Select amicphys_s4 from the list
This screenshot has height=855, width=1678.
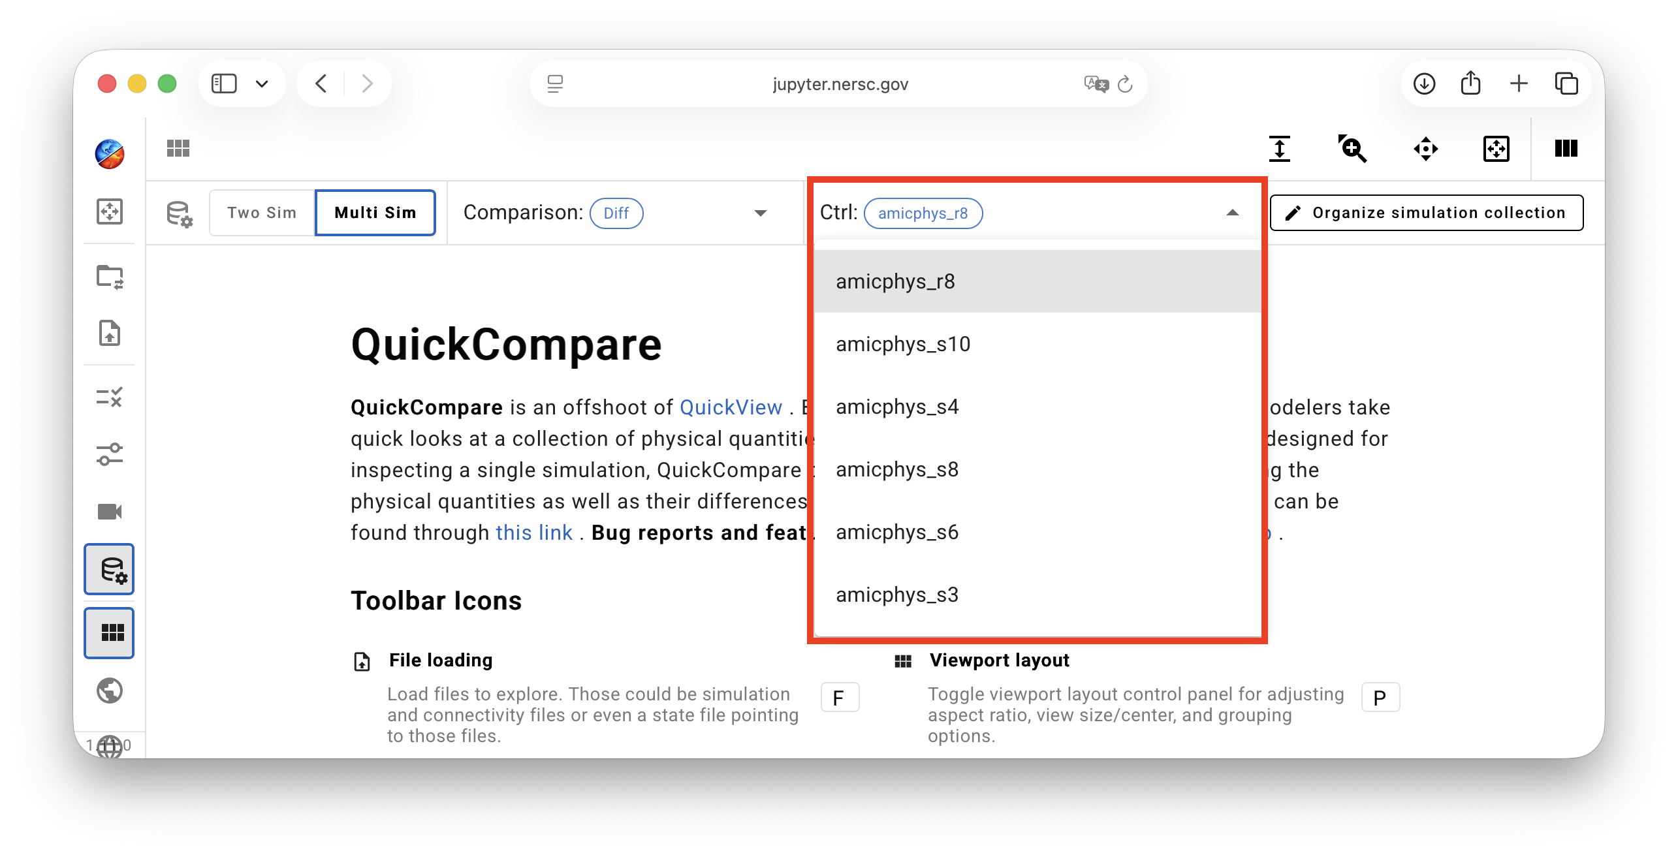1038,407
